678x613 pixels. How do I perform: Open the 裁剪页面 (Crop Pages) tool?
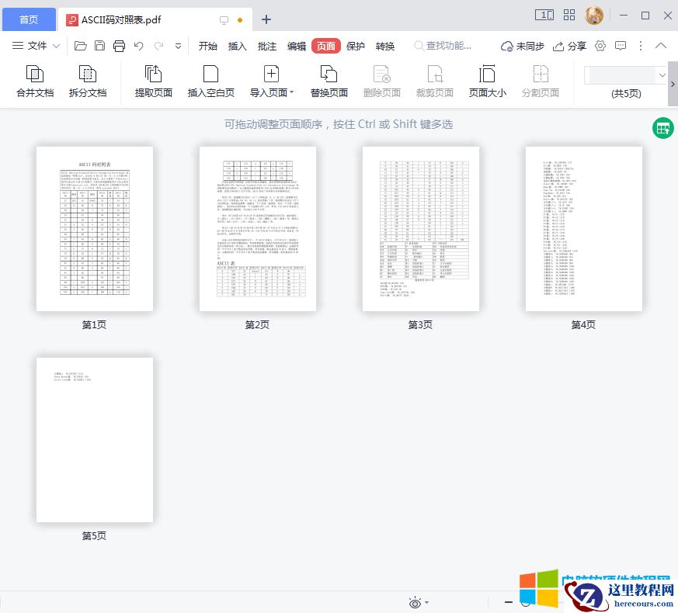click(x=434, y=81)
